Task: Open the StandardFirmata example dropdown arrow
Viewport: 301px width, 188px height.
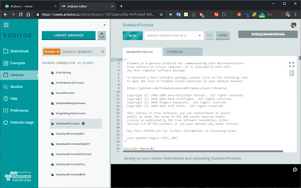Action: pyautogui.click(x=83, y=123)
